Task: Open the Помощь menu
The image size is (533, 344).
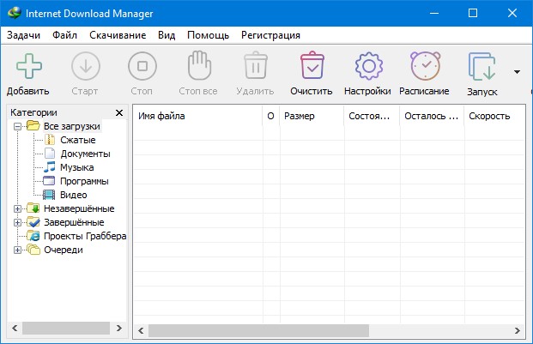Action: (x=208, y=35)
